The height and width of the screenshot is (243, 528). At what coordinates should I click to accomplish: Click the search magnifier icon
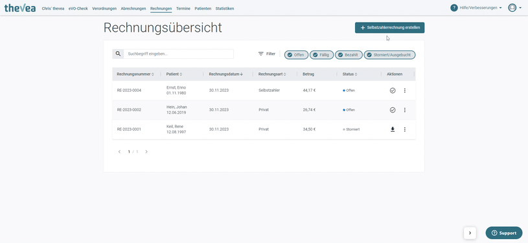pyautogui.click(x=118, y=54)
